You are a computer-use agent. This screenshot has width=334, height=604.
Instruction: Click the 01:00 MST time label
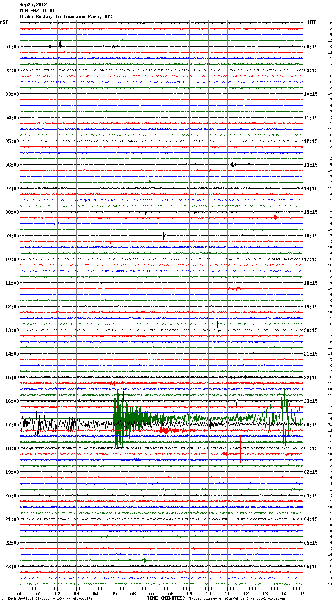click(12, 47)
